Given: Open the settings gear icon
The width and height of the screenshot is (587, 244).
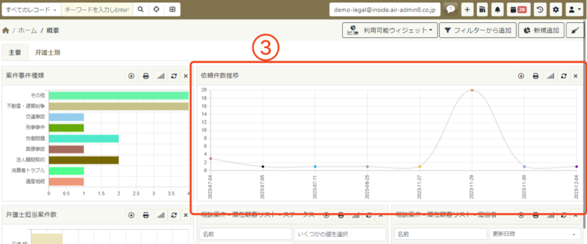Looking at the screenshot, I should coord(555,10).
